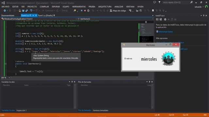This screenshot has width=209, height=117.
Task: Open Variables locales window position dropdown arrow
Action: tap(70, 82)
